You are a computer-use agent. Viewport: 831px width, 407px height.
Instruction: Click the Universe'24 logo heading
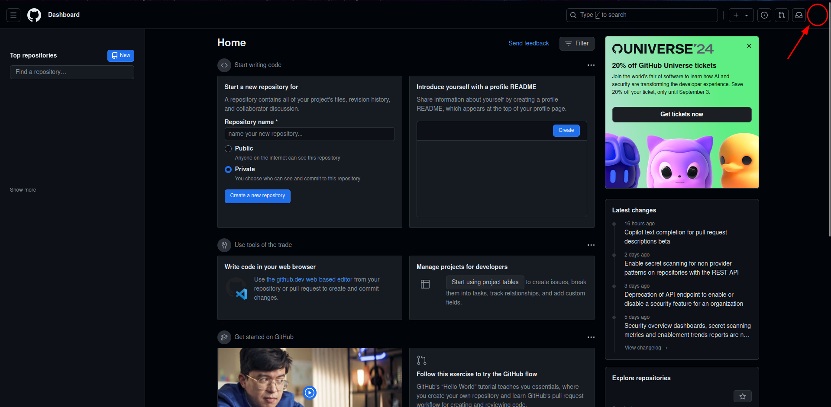[663, 49]
